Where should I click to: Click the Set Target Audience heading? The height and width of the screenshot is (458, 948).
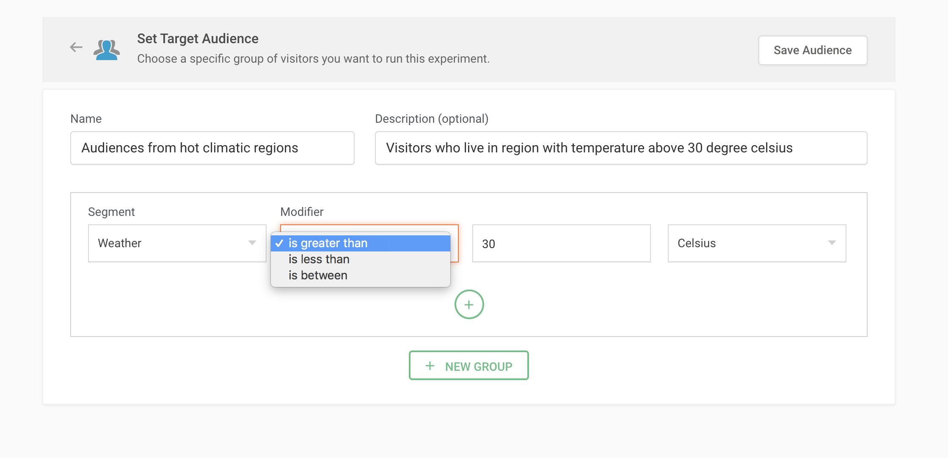tap(198, 39)
